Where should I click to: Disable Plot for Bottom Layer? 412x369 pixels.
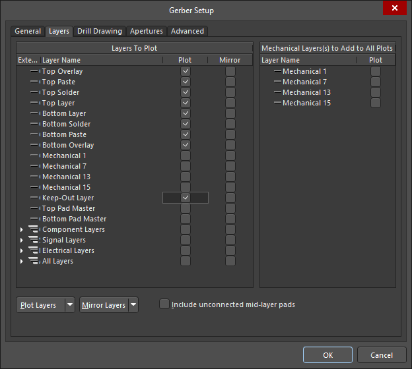click(x=186, y=113)
